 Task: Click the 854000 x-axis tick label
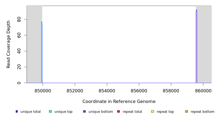click(x=107, y=90)
